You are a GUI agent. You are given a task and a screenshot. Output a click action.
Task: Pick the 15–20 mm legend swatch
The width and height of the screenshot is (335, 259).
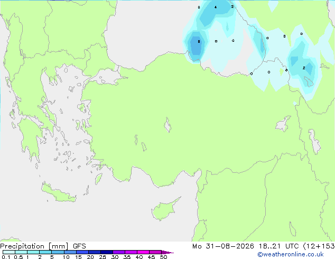[x=82, y=252]
